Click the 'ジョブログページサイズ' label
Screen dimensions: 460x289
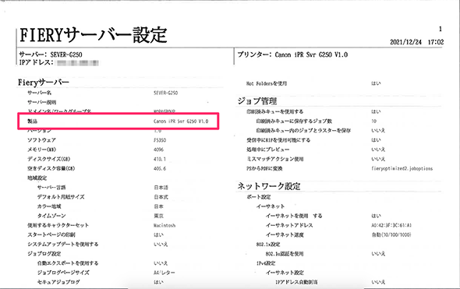[x=63, y=273]
